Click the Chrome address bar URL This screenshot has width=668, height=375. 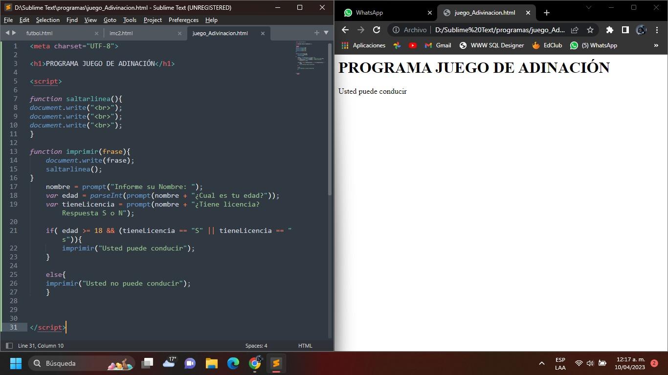pyautogui.click(x=500, y=30)
